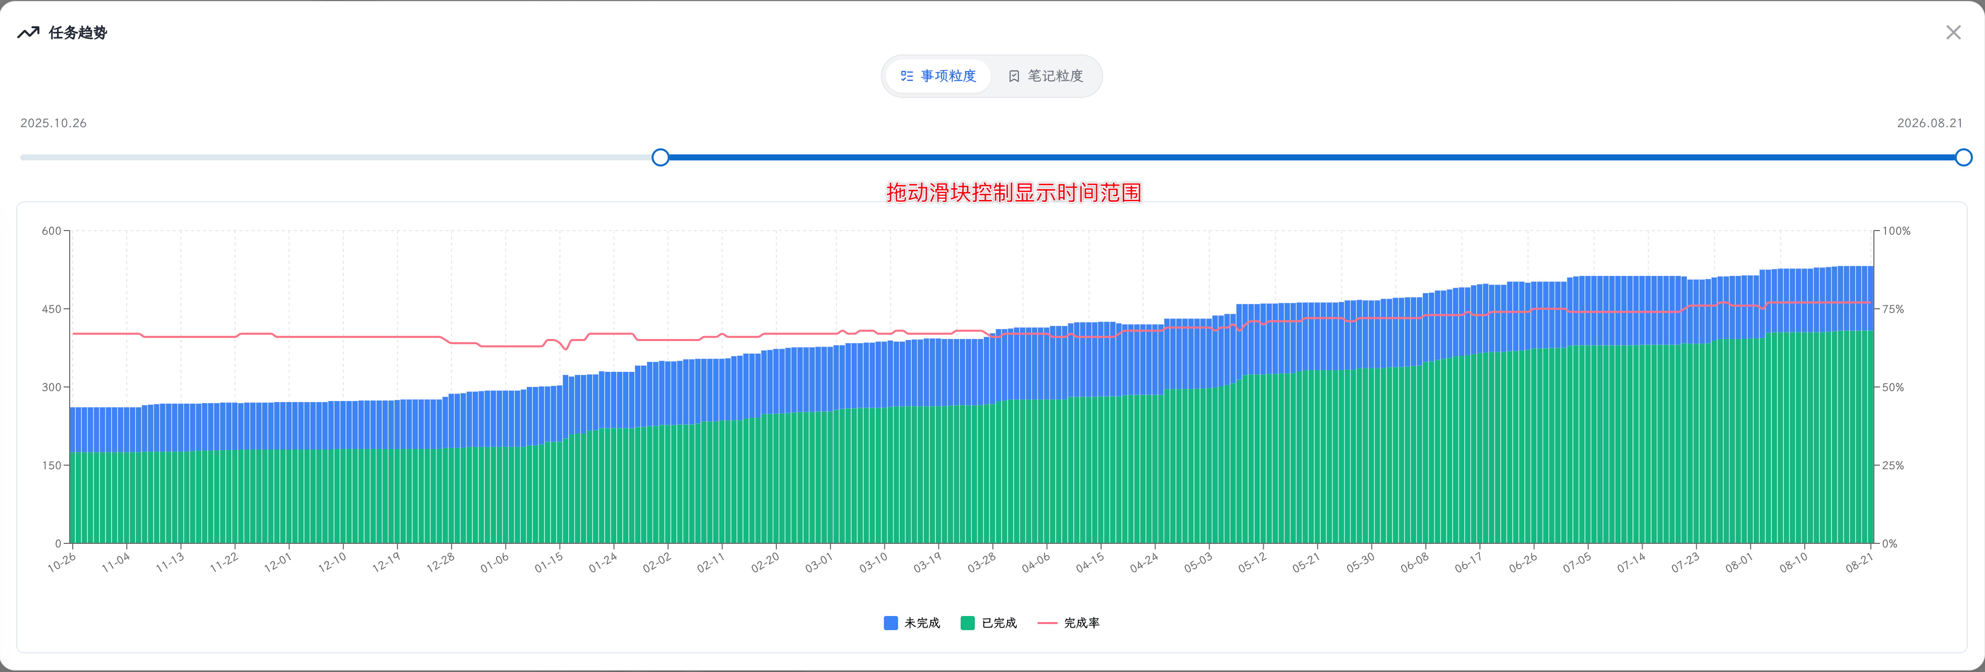Click the 2025.10.26 start date label
The width and height of the screenshot is (1985, 672).
[53, 123]
